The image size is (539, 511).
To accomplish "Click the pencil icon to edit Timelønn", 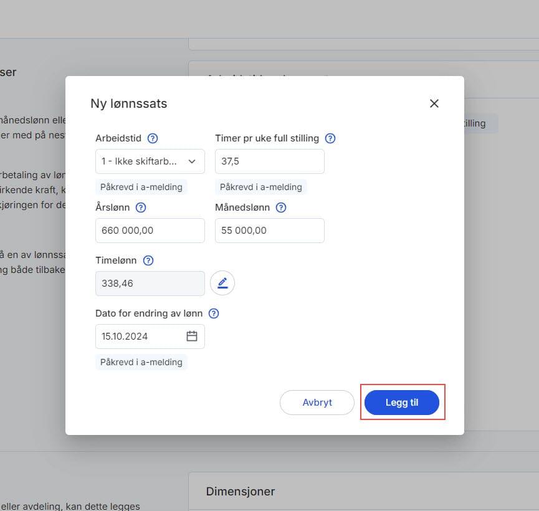I will (x=222, y=284).
